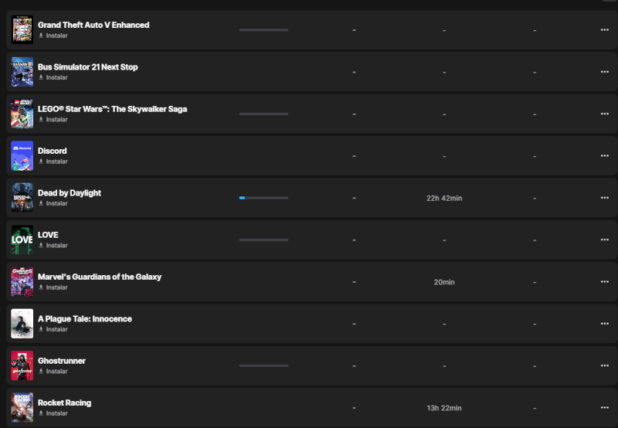Click the three-dot menu beside Discord
Image resolution: width=618 pixels, height=428 pixels.
click(x=604, y=156)
